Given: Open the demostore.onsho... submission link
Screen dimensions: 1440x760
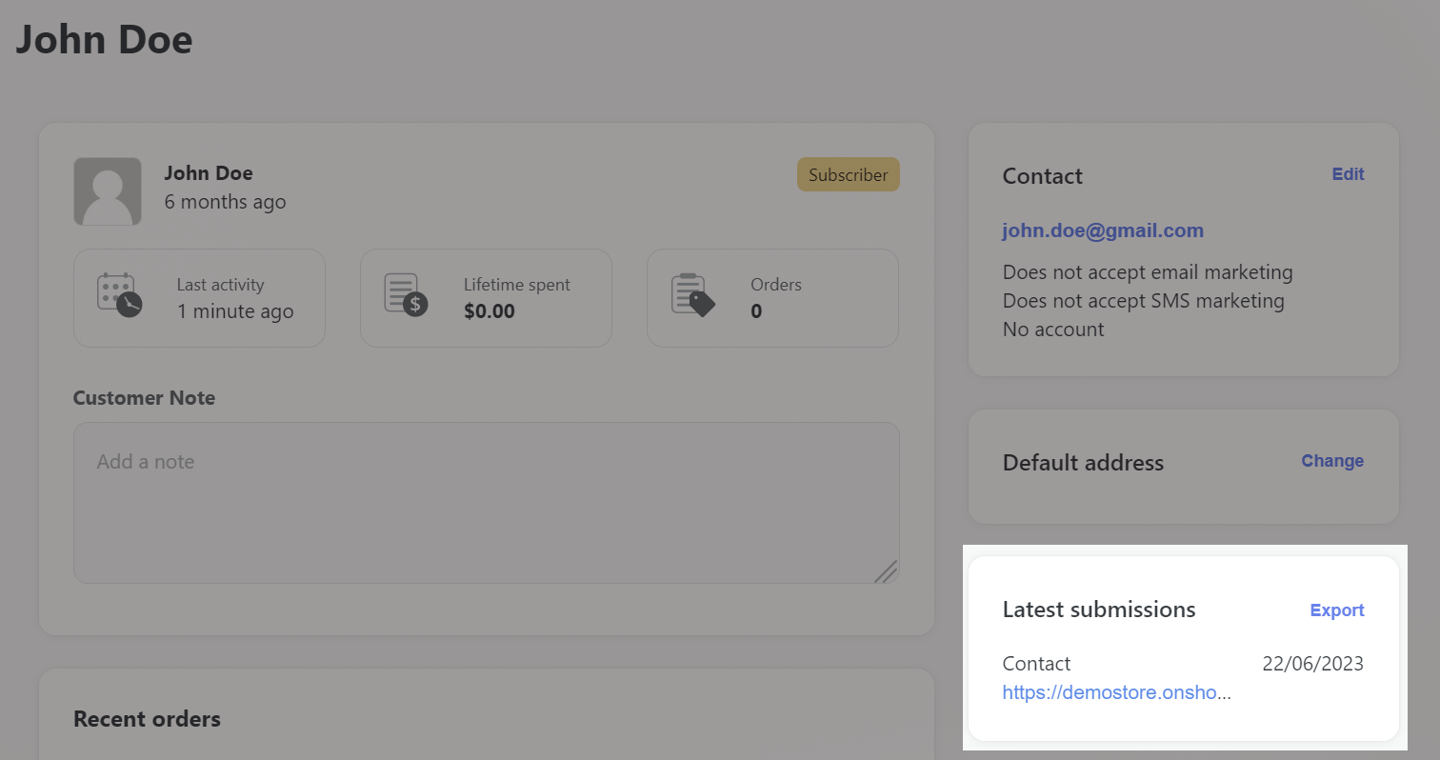Looking at the screenshot, I should (x=1117, y=692).
